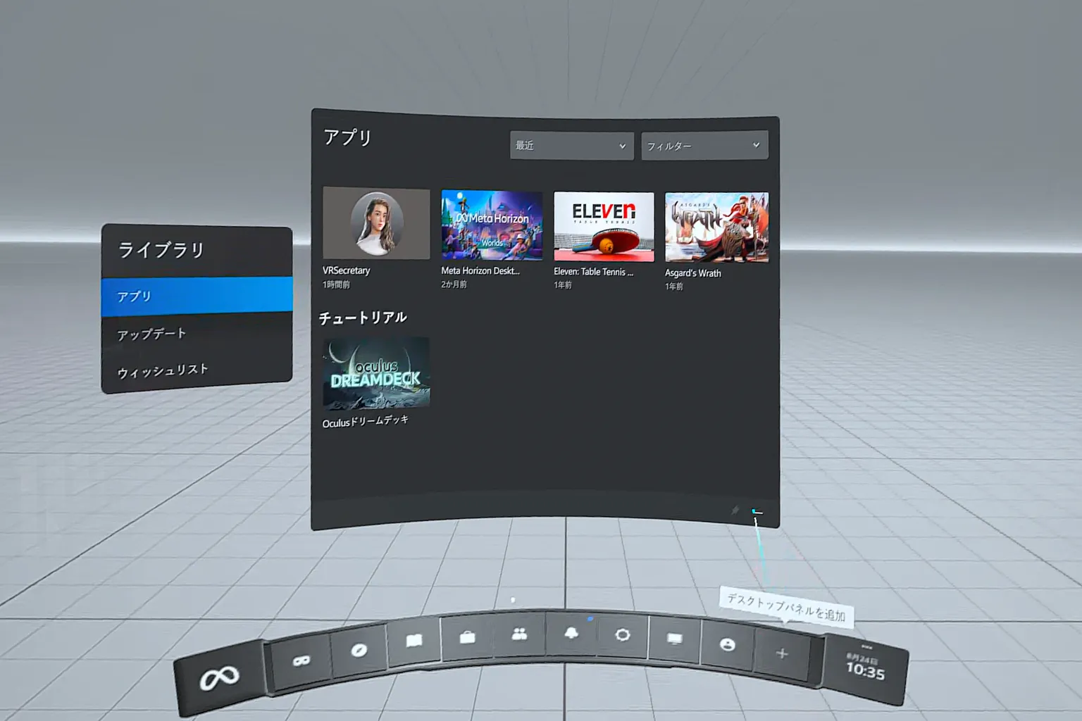Open the Store bag icon in dock

[x=467, y=637]
